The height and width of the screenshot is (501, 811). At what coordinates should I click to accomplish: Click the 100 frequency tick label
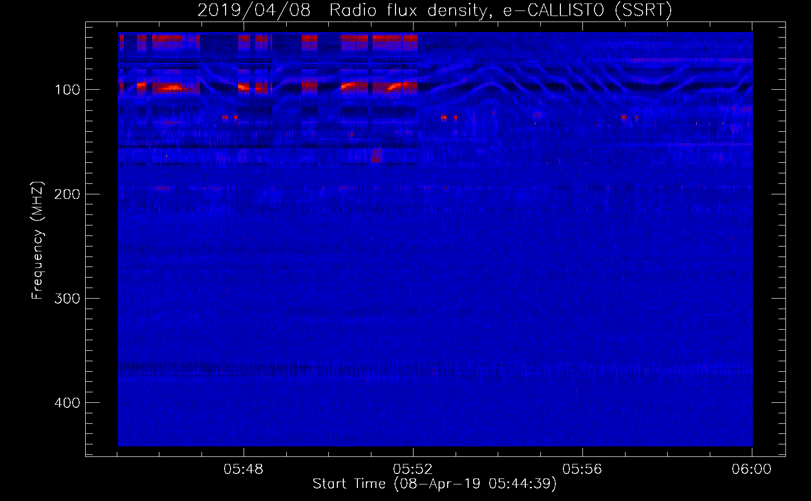(x=67, y=90)
